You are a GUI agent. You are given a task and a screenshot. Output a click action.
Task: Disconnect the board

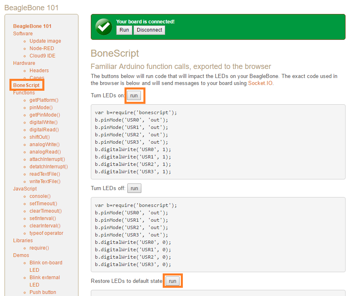[149, 30]
